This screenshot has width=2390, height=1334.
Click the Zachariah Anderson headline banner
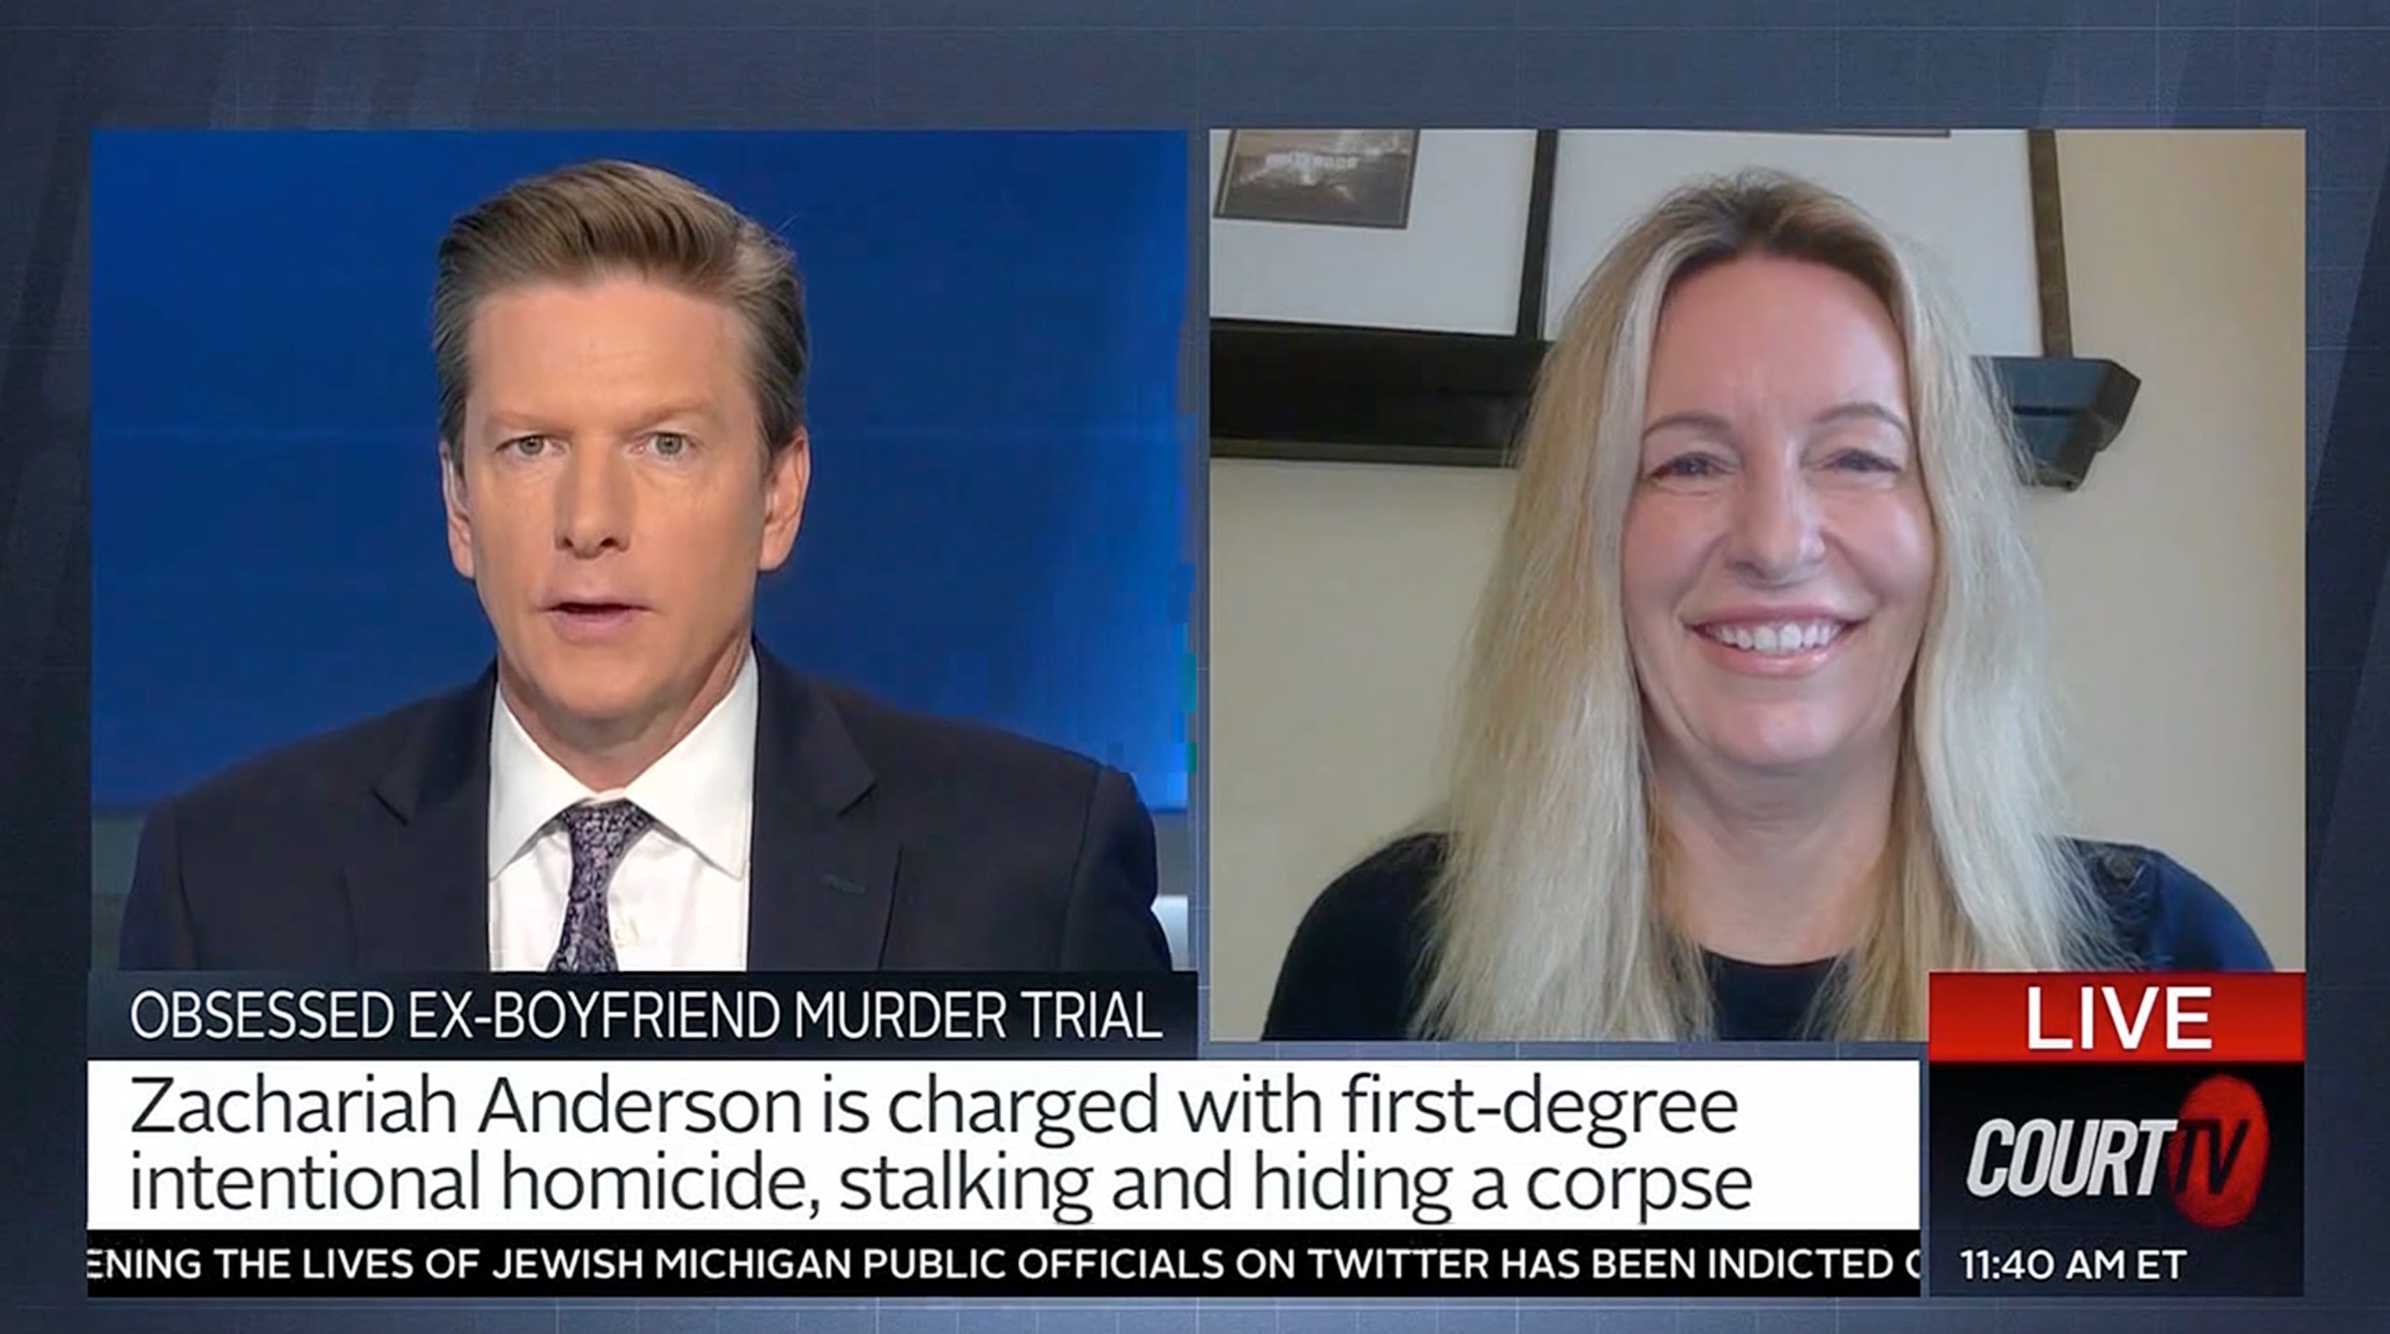pyautogui.click(x=1002, y=1145)
